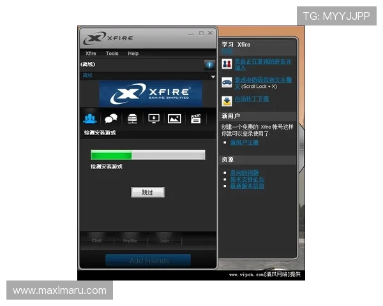Click the 跳过 skip button
383x306 pixels.
pyautogui.click(x=148, y=193)
